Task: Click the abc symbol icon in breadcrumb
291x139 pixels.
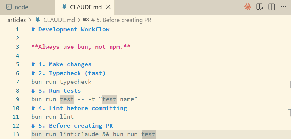Action: [86, 20]
